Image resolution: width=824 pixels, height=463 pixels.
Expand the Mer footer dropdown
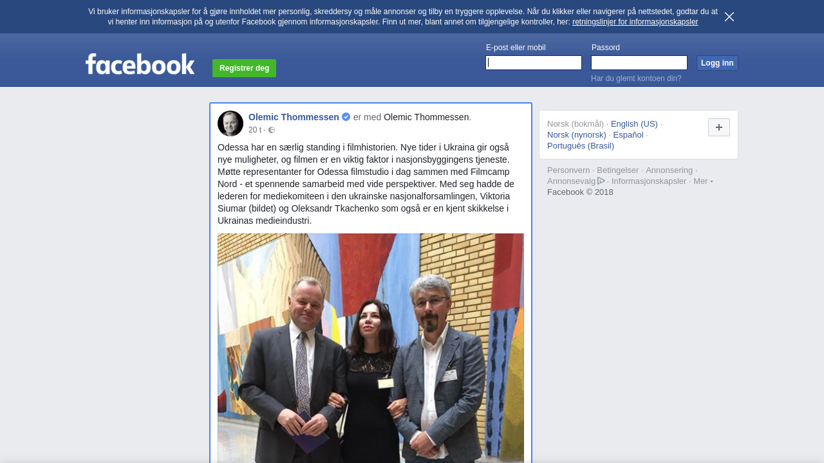click(703, 181)
